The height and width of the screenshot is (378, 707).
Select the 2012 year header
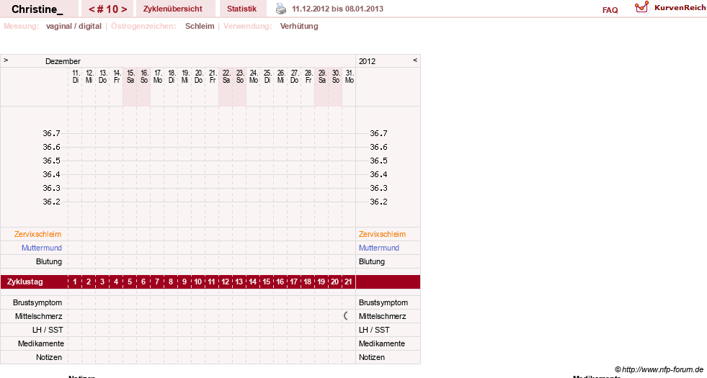tap(367, 61)
